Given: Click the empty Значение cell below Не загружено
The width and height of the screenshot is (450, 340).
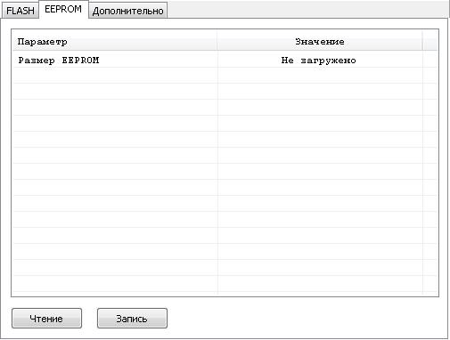Looking at the screenshot, I should (x=320, y=76).
